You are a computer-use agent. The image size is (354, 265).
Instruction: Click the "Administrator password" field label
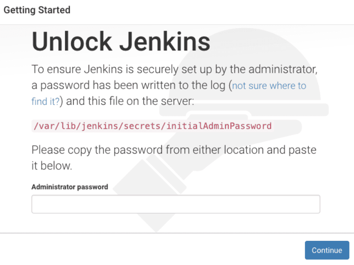[x=70, y=186]
